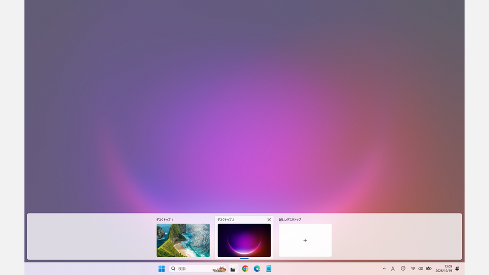The width and height of the screenshot is (489, 275).
Task: Close デスクトップ 2 with the X button
Action: click(269, 220)
